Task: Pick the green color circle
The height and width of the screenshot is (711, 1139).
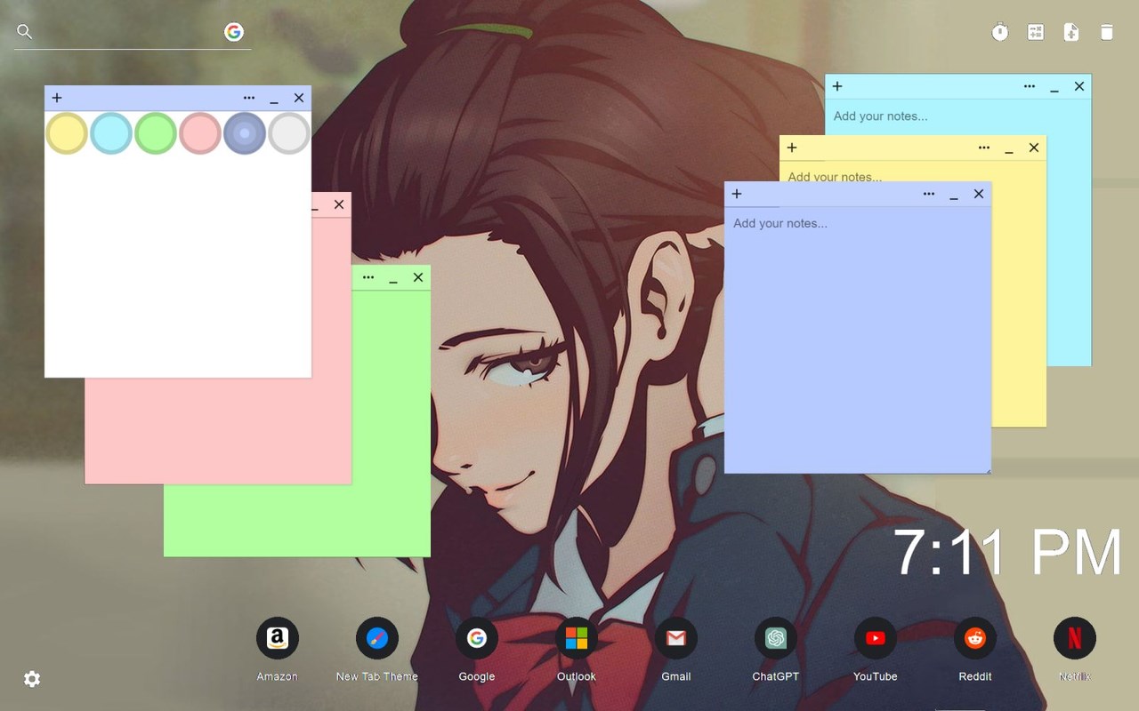Action: (156, 133)
